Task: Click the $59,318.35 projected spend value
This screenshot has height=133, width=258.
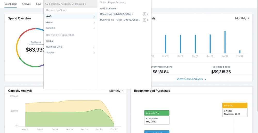Action: pos(221,72)
